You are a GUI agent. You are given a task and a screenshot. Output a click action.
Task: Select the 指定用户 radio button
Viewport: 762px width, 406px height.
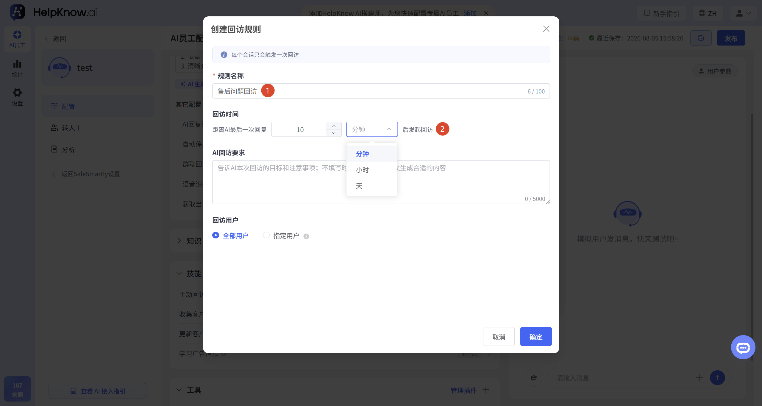pos(266,235)
